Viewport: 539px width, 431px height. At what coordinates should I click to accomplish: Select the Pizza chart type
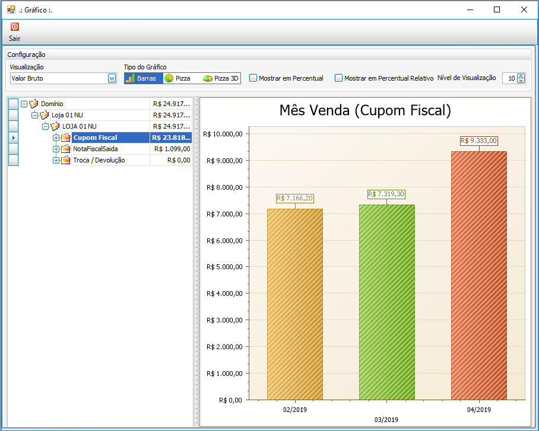point(181,78)
